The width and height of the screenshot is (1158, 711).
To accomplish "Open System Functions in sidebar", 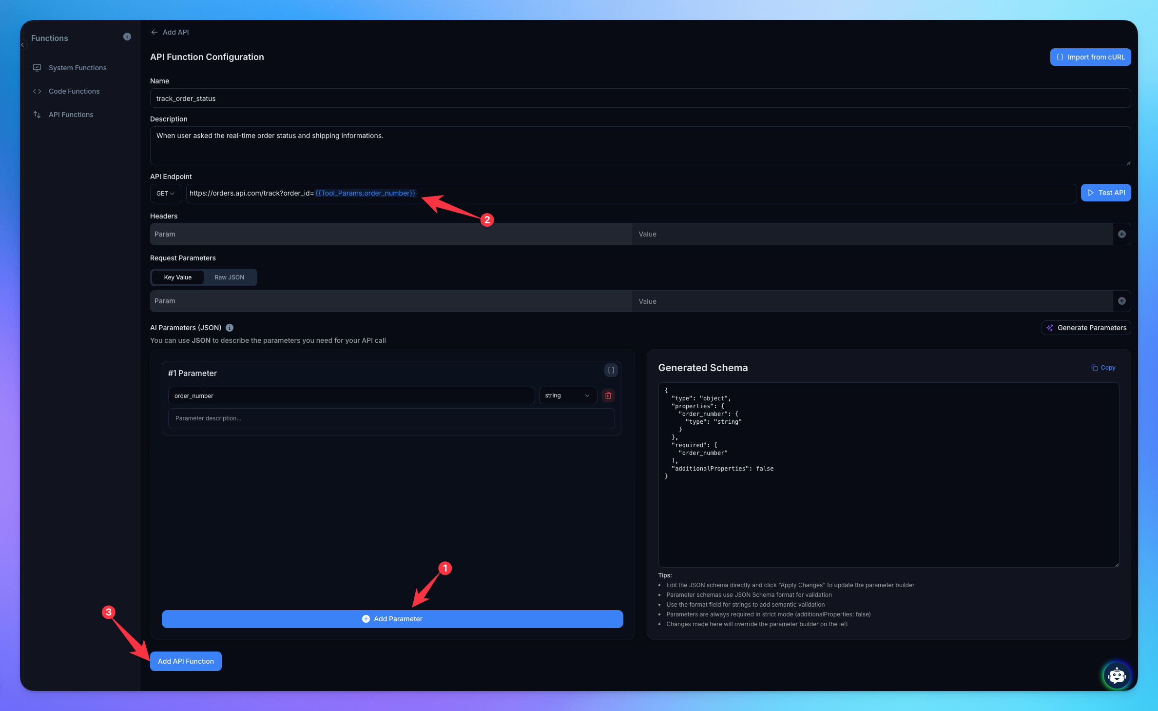I will 77,68.
